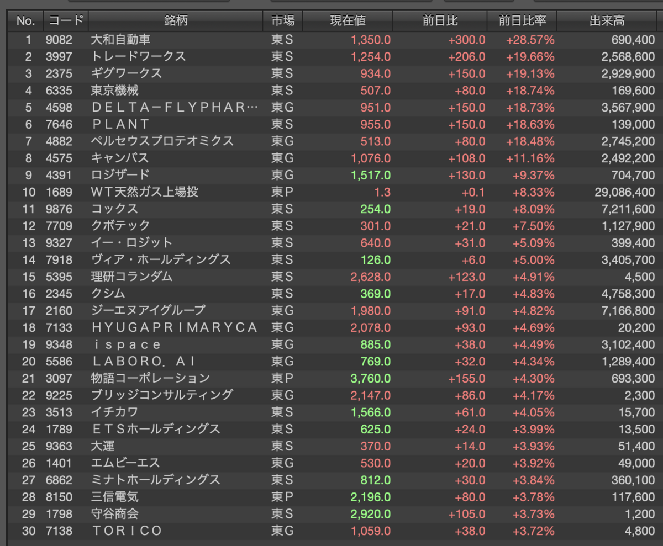663x546 pixels.
Task: Sort by the 前日比率 column header
Action: coord(522,22)
